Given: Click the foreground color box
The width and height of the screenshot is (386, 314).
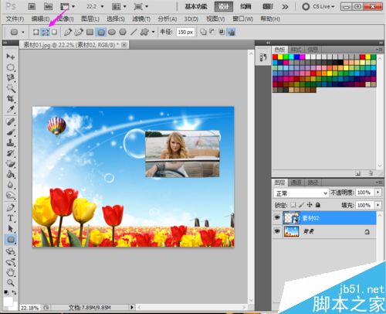Looking at the screenshot, I should click(x=8, y=301).
